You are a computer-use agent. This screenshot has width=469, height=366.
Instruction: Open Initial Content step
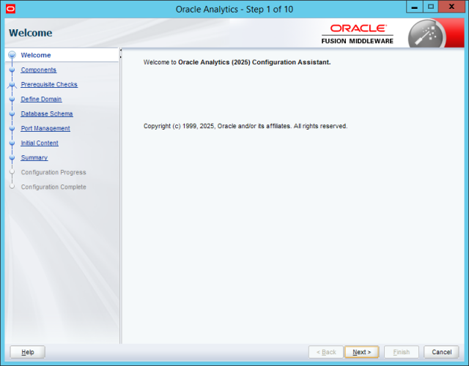tap(40, 143)
